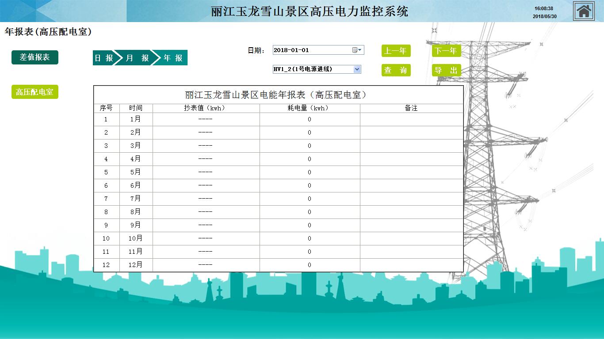604x339 pixels.
Task: Click the 高压配电室 sidebar button
Action: [34, 92]
